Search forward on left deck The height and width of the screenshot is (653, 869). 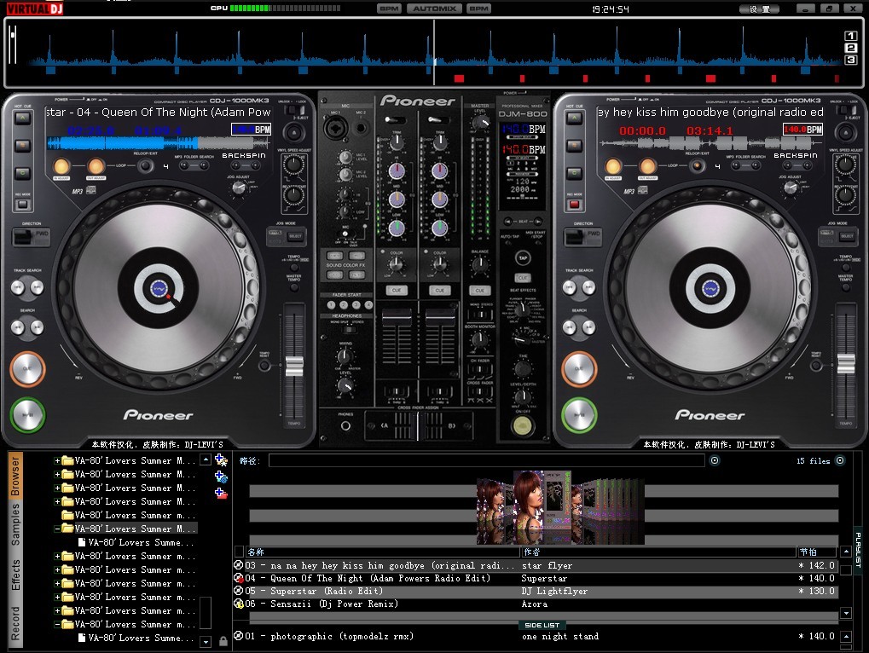37,328
